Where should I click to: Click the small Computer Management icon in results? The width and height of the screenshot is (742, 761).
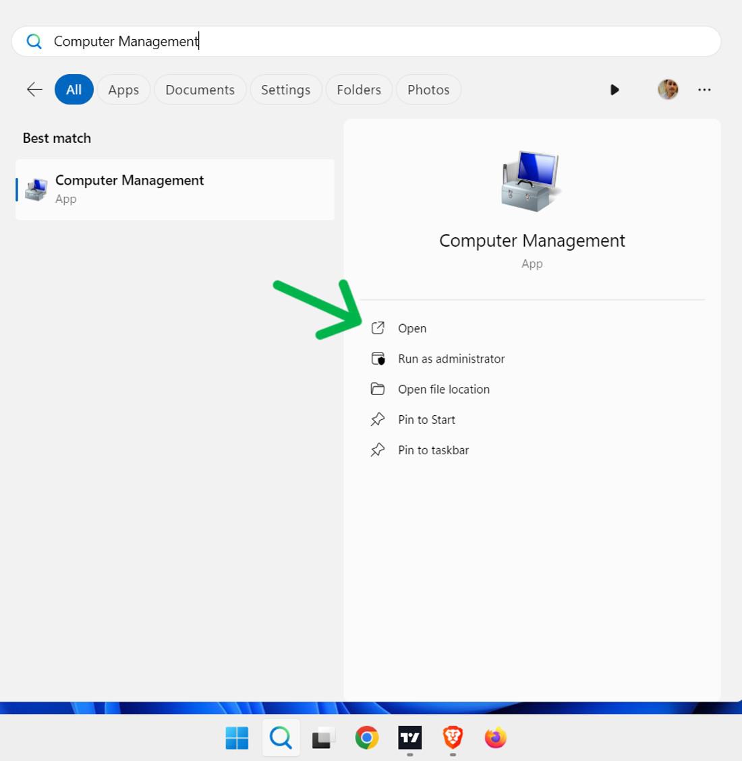(36, 190)
